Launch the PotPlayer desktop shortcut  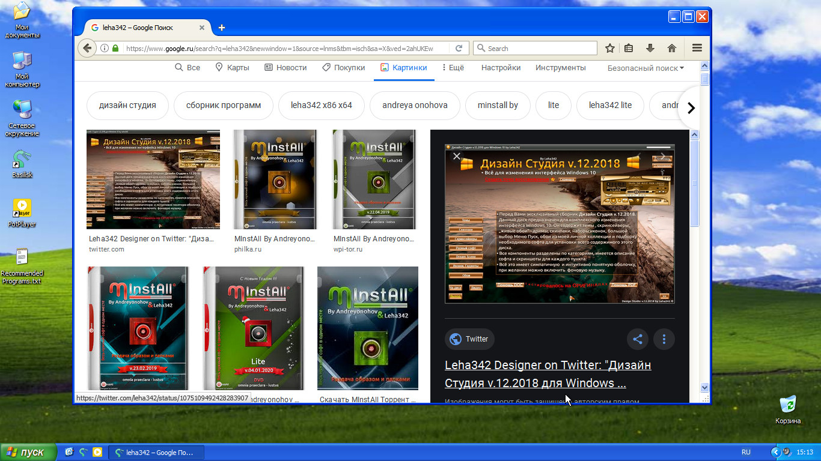point(22,213)
